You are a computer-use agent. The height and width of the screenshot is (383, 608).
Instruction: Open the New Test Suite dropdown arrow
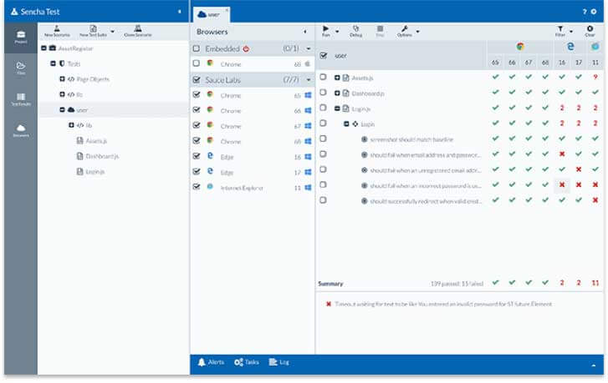coord(112,32)
